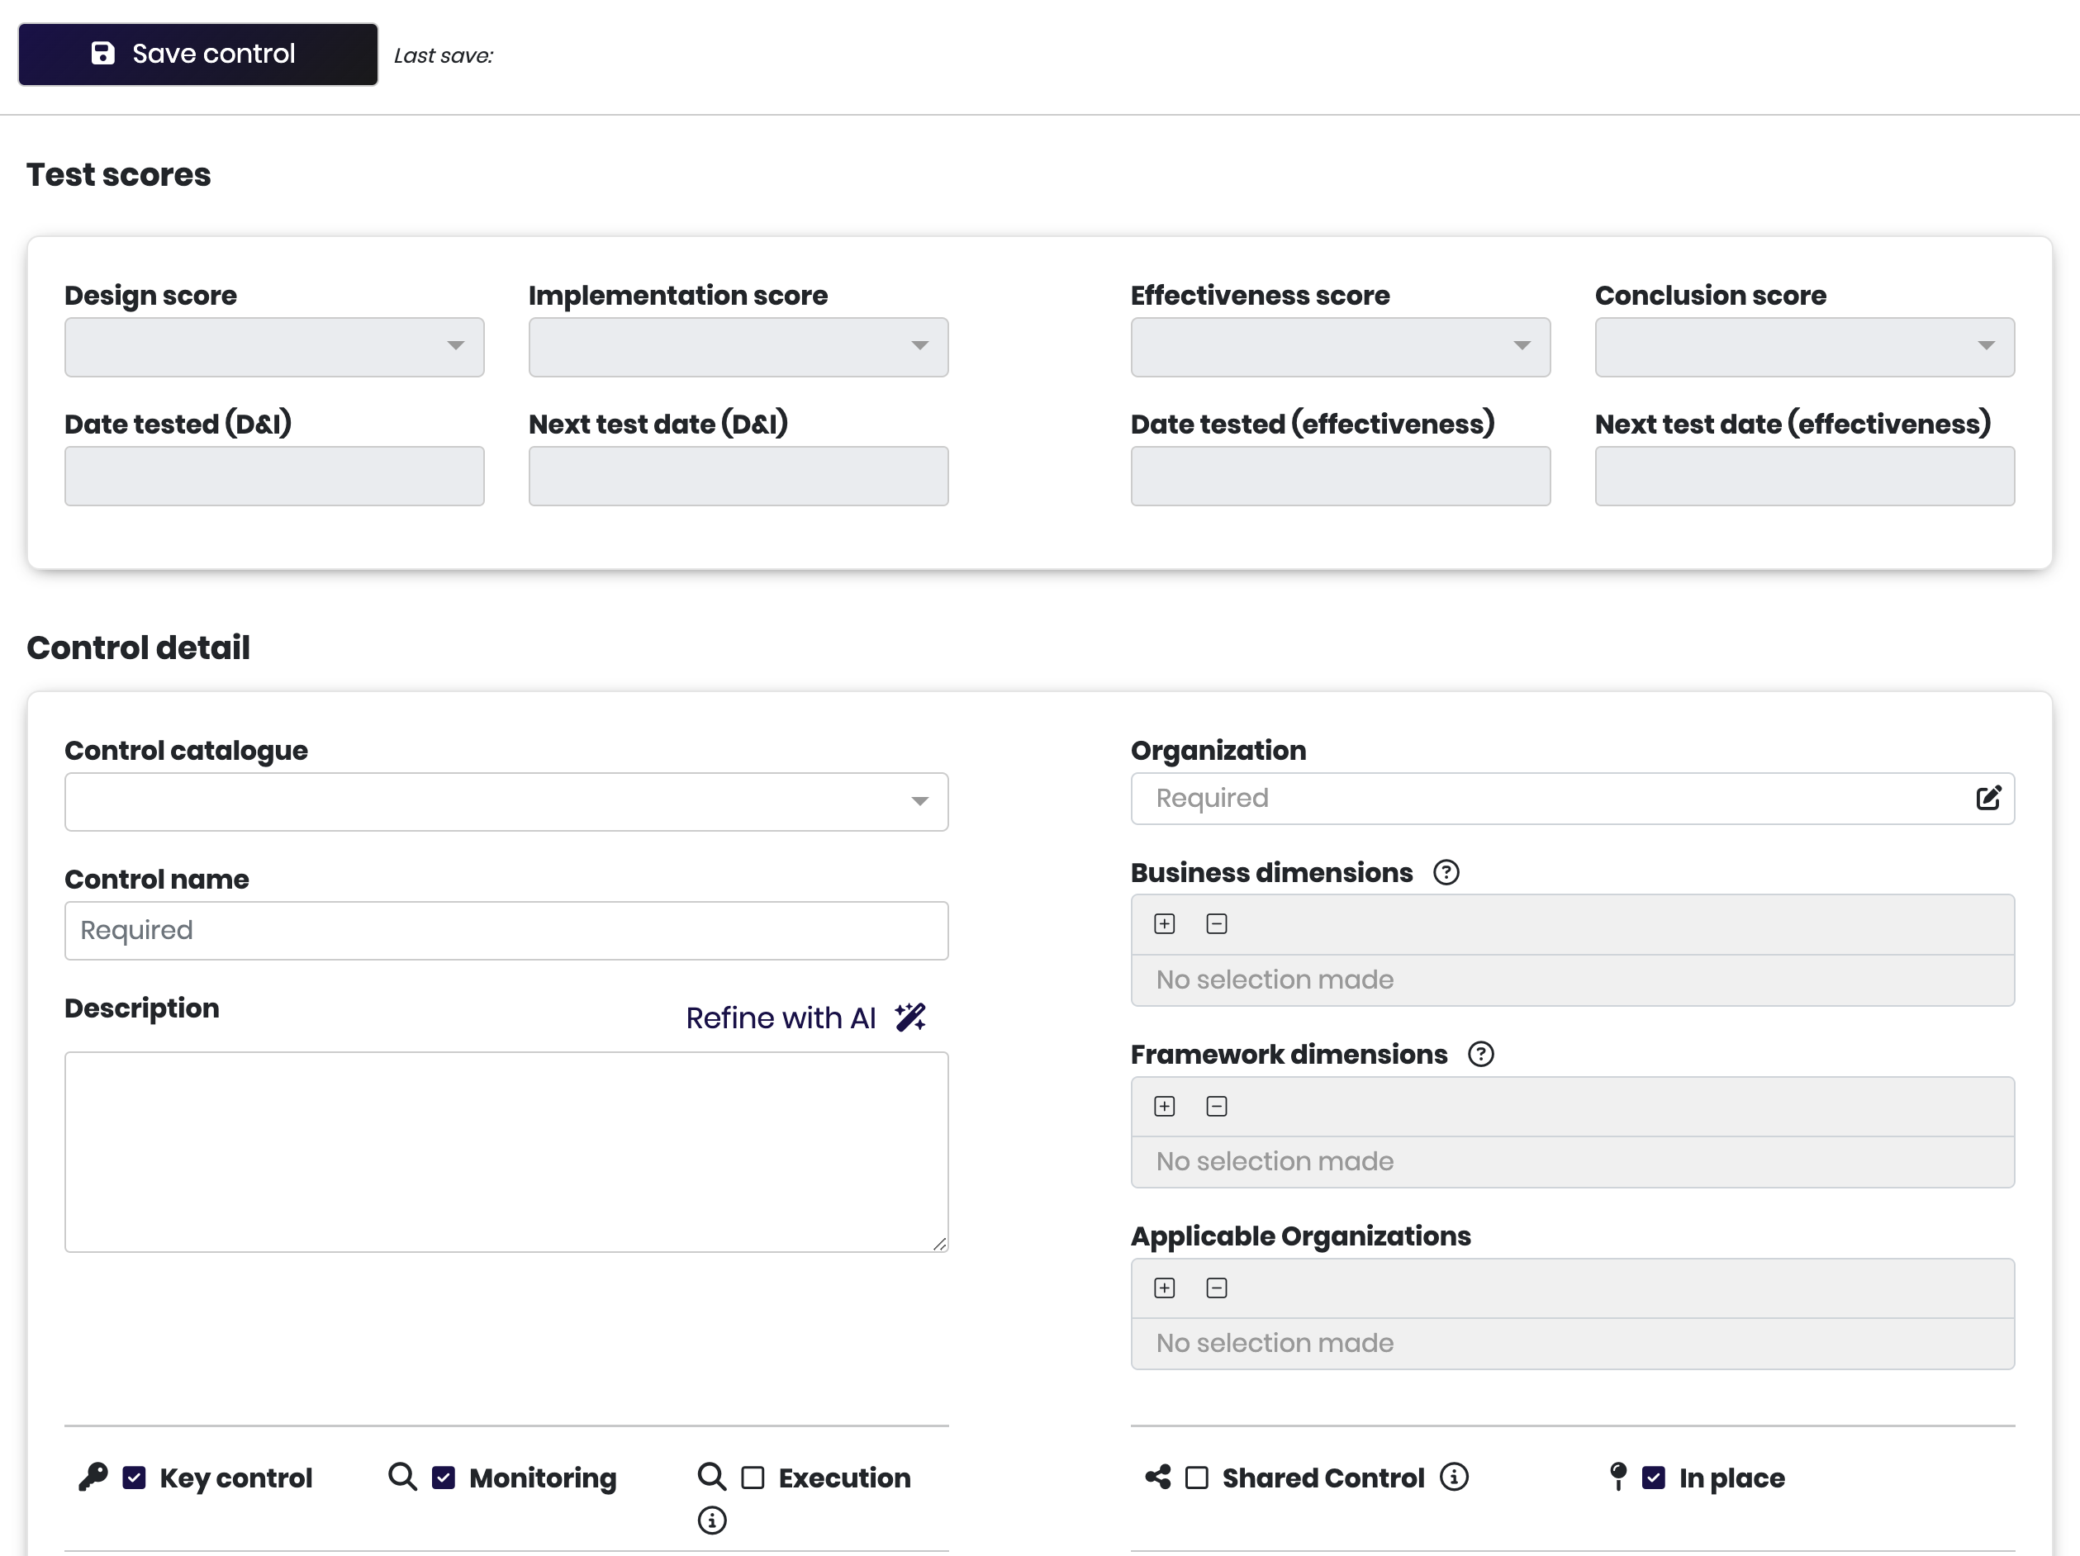Click into the Control name field
This screenshot has width=2080, height=1556.
(506, 931)
